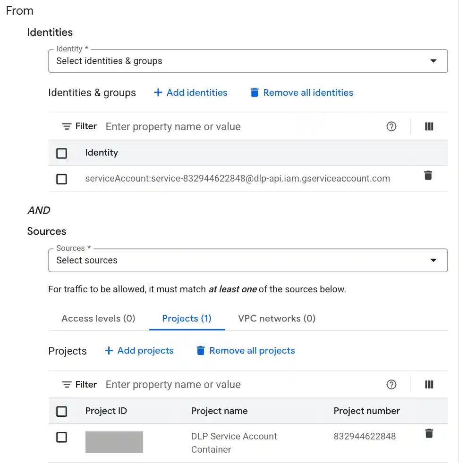
Task: Delete the DLP Service Account Container project
Action: click(x=429, y=433)
